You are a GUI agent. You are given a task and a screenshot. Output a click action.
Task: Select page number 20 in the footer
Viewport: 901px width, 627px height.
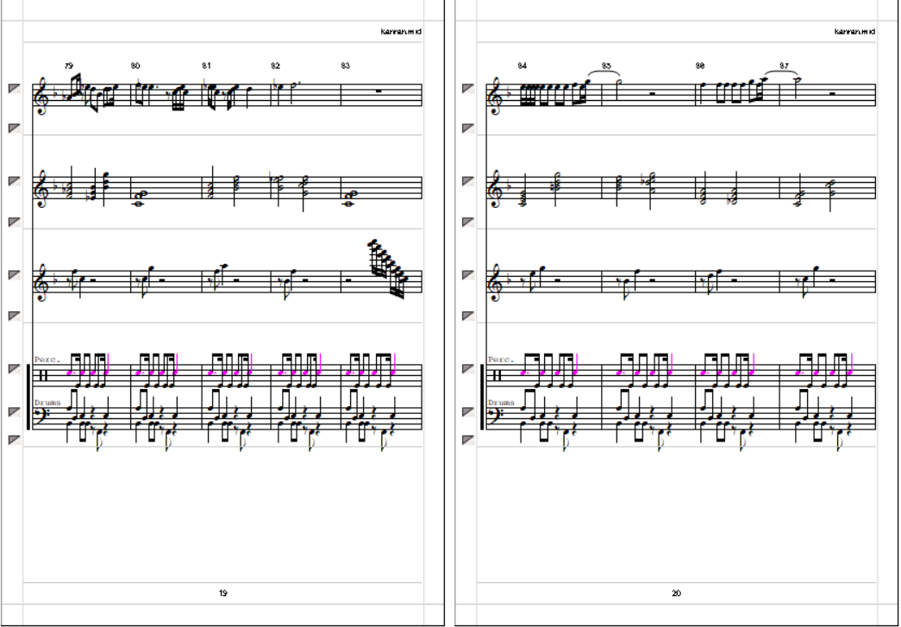point(676,593)
